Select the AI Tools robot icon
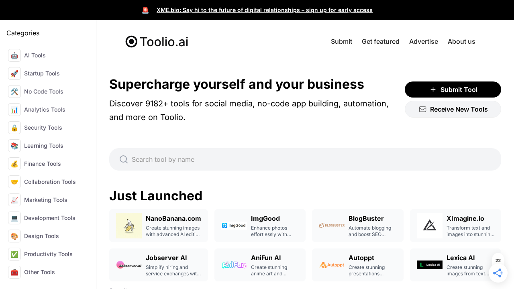Image resolution: width=514 pixels, height=289 pixels. tap(14, 55)
